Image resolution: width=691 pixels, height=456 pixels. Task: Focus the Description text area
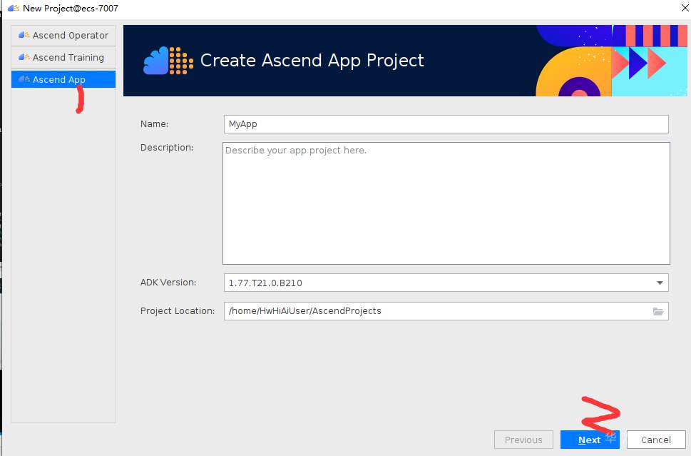point(446,203)
